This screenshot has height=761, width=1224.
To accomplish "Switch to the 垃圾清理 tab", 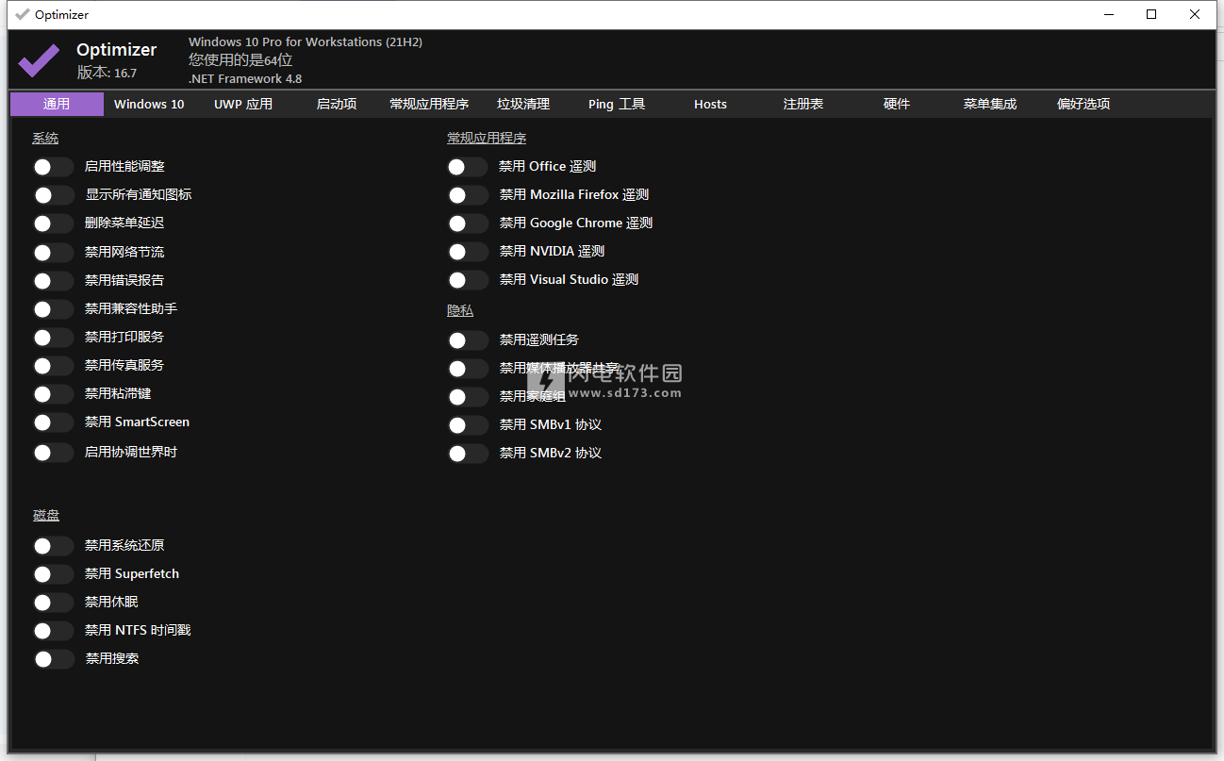I will click(x=523, y=104).
